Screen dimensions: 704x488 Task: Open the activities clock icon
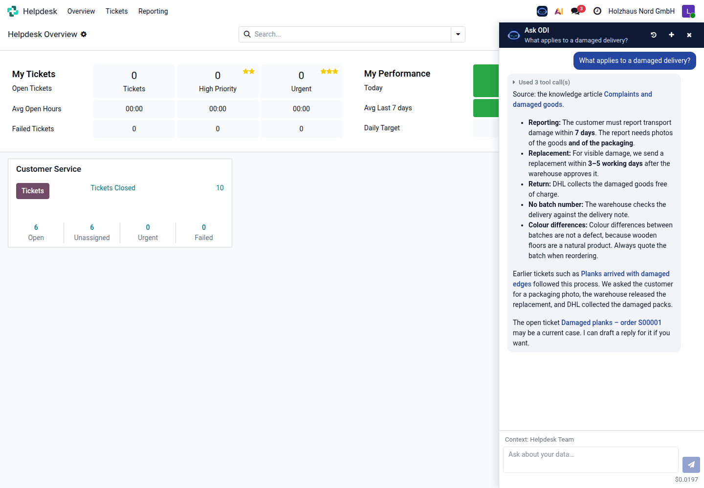pyautogui.click(x=597, y=11)
